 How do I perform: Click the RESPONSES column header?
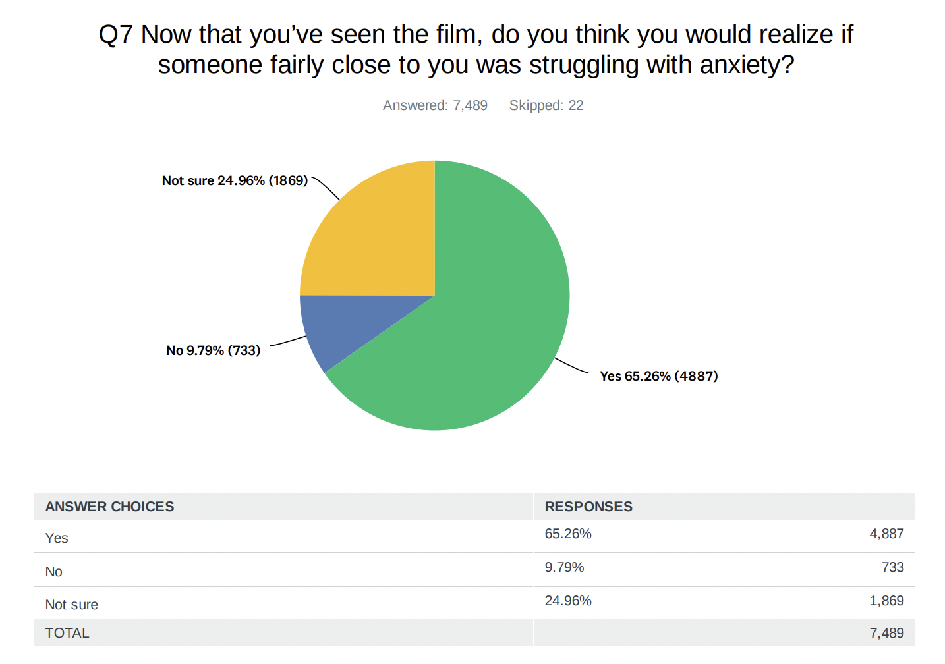[x=588, y=507]
